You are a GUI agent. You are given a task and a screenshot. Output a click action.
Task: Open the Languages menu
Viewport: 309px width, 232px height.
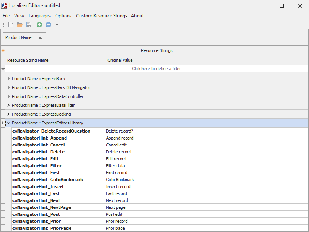click(39, 16)
